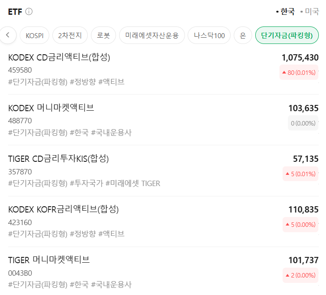This screenshot has width=326, height=295.
Task: Click the 1,075,430 price value
Action: [x=300, y=57]
